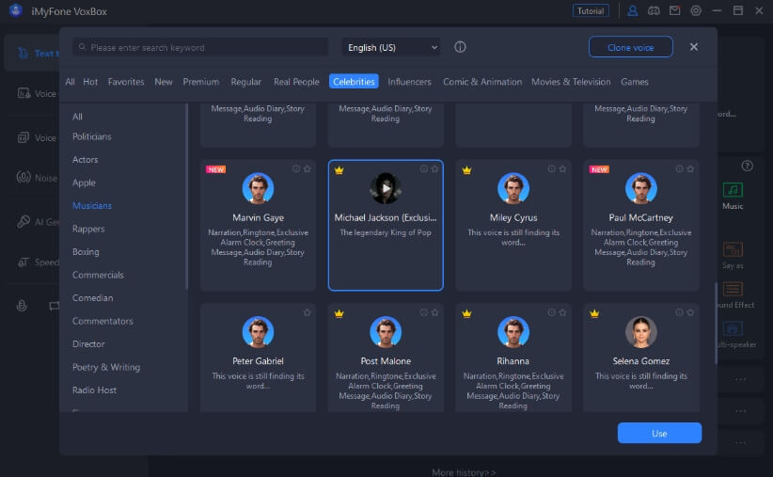Select the Post Malone voice card avatar
The image size is (773, 477).
tap(386, 331)
